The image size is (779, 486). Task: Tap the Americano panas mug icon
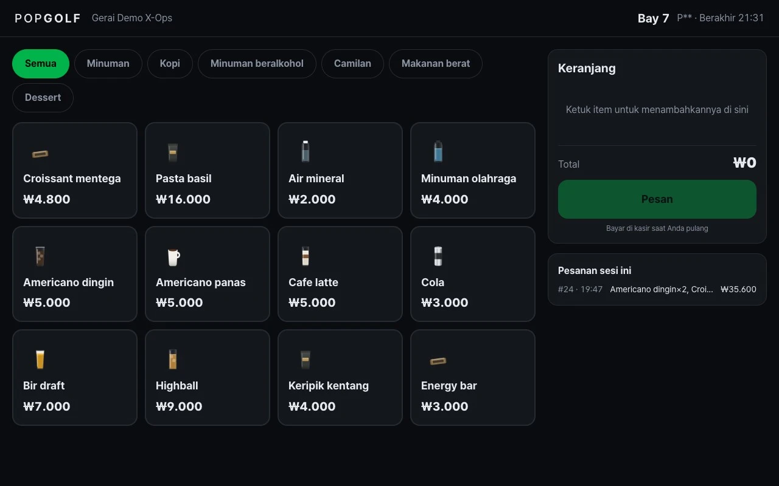coord(173,257)
